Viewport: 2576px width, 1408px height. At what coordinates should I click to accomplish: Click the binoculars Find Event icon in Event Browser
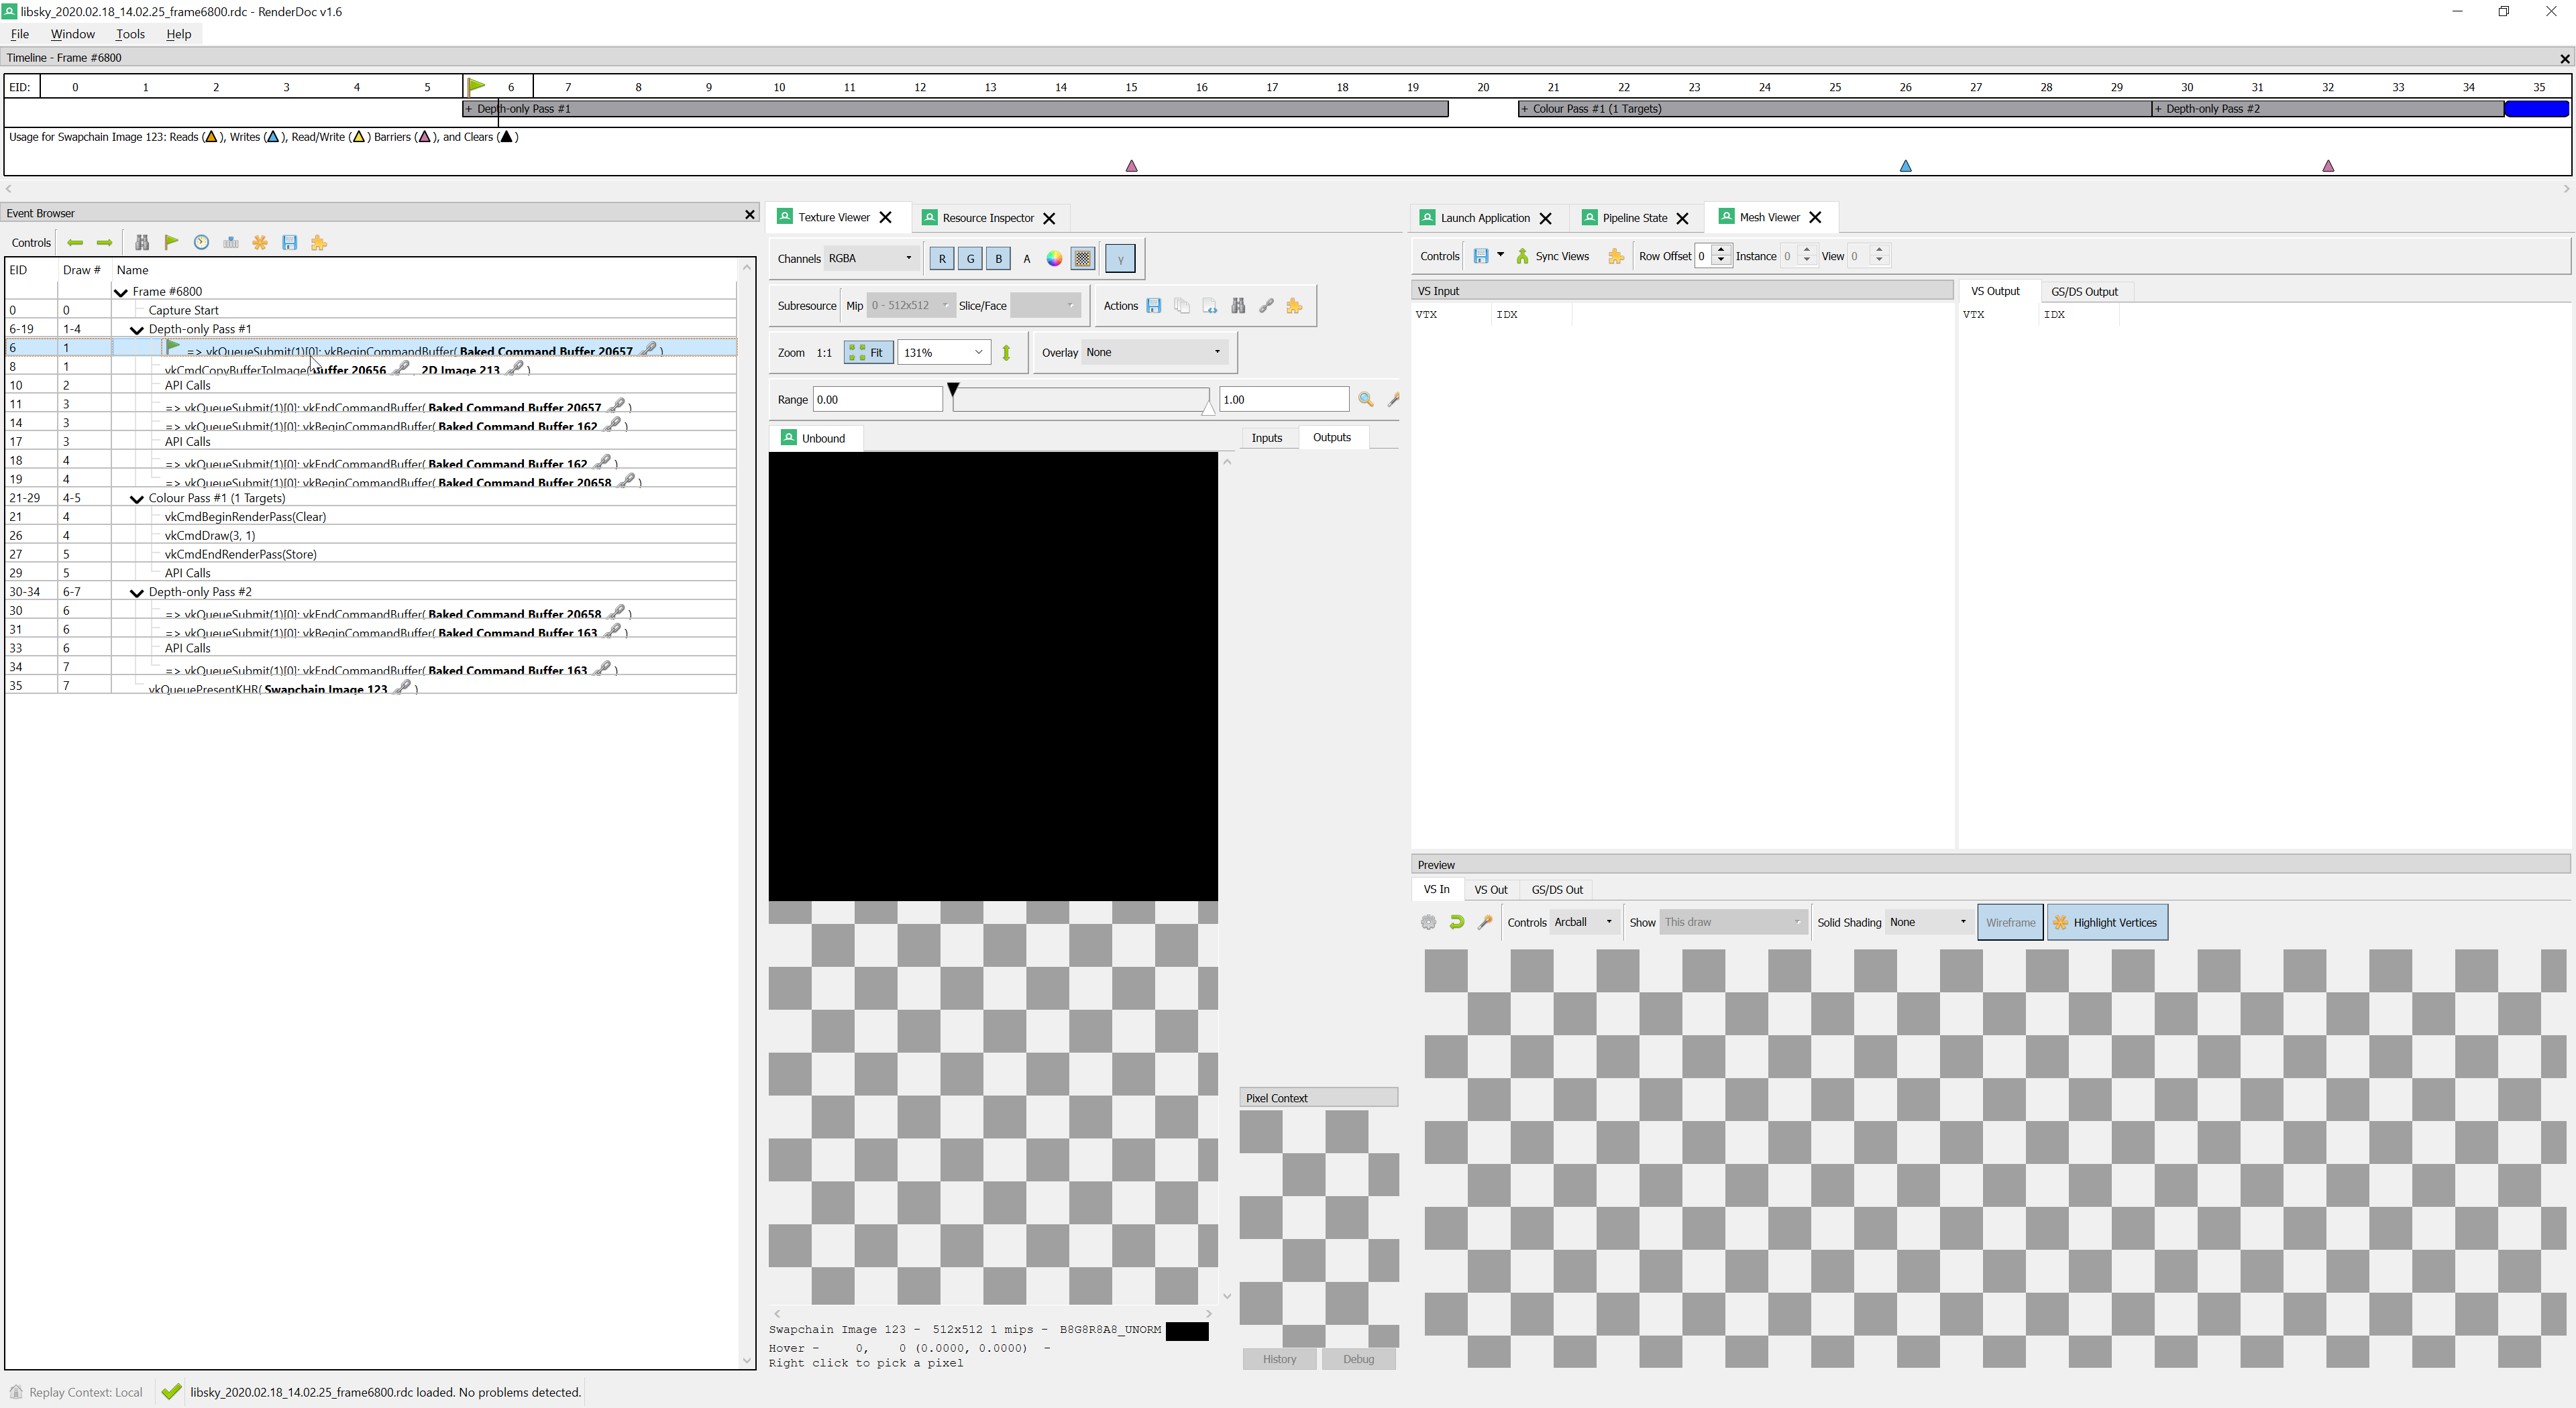point(141,242)
